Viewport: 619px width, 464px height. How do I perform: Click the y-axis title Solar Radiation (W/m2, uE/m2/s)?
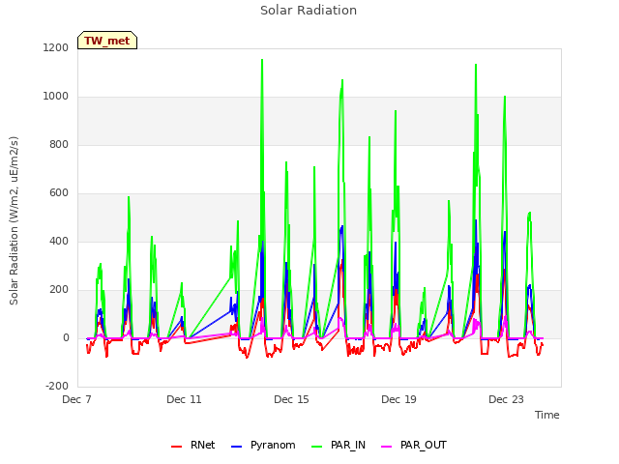tap(14, 220)
